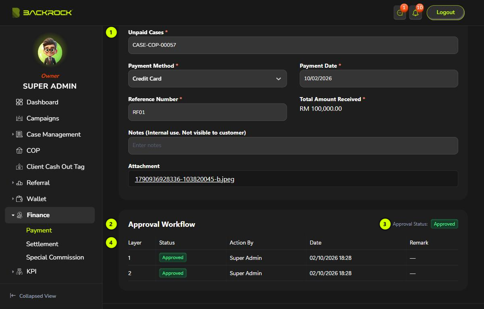This screenshot has width=484, height=309.
Task: Click the Payment Date field
Action: click(379, 79)
